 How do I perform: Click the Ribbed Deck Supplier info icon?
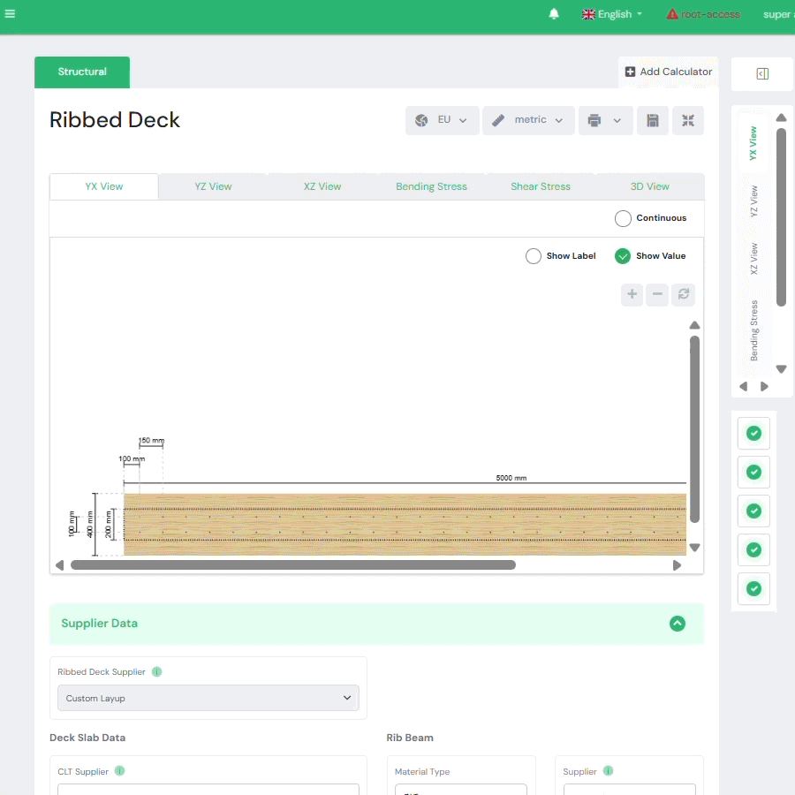tap(157, 671)
